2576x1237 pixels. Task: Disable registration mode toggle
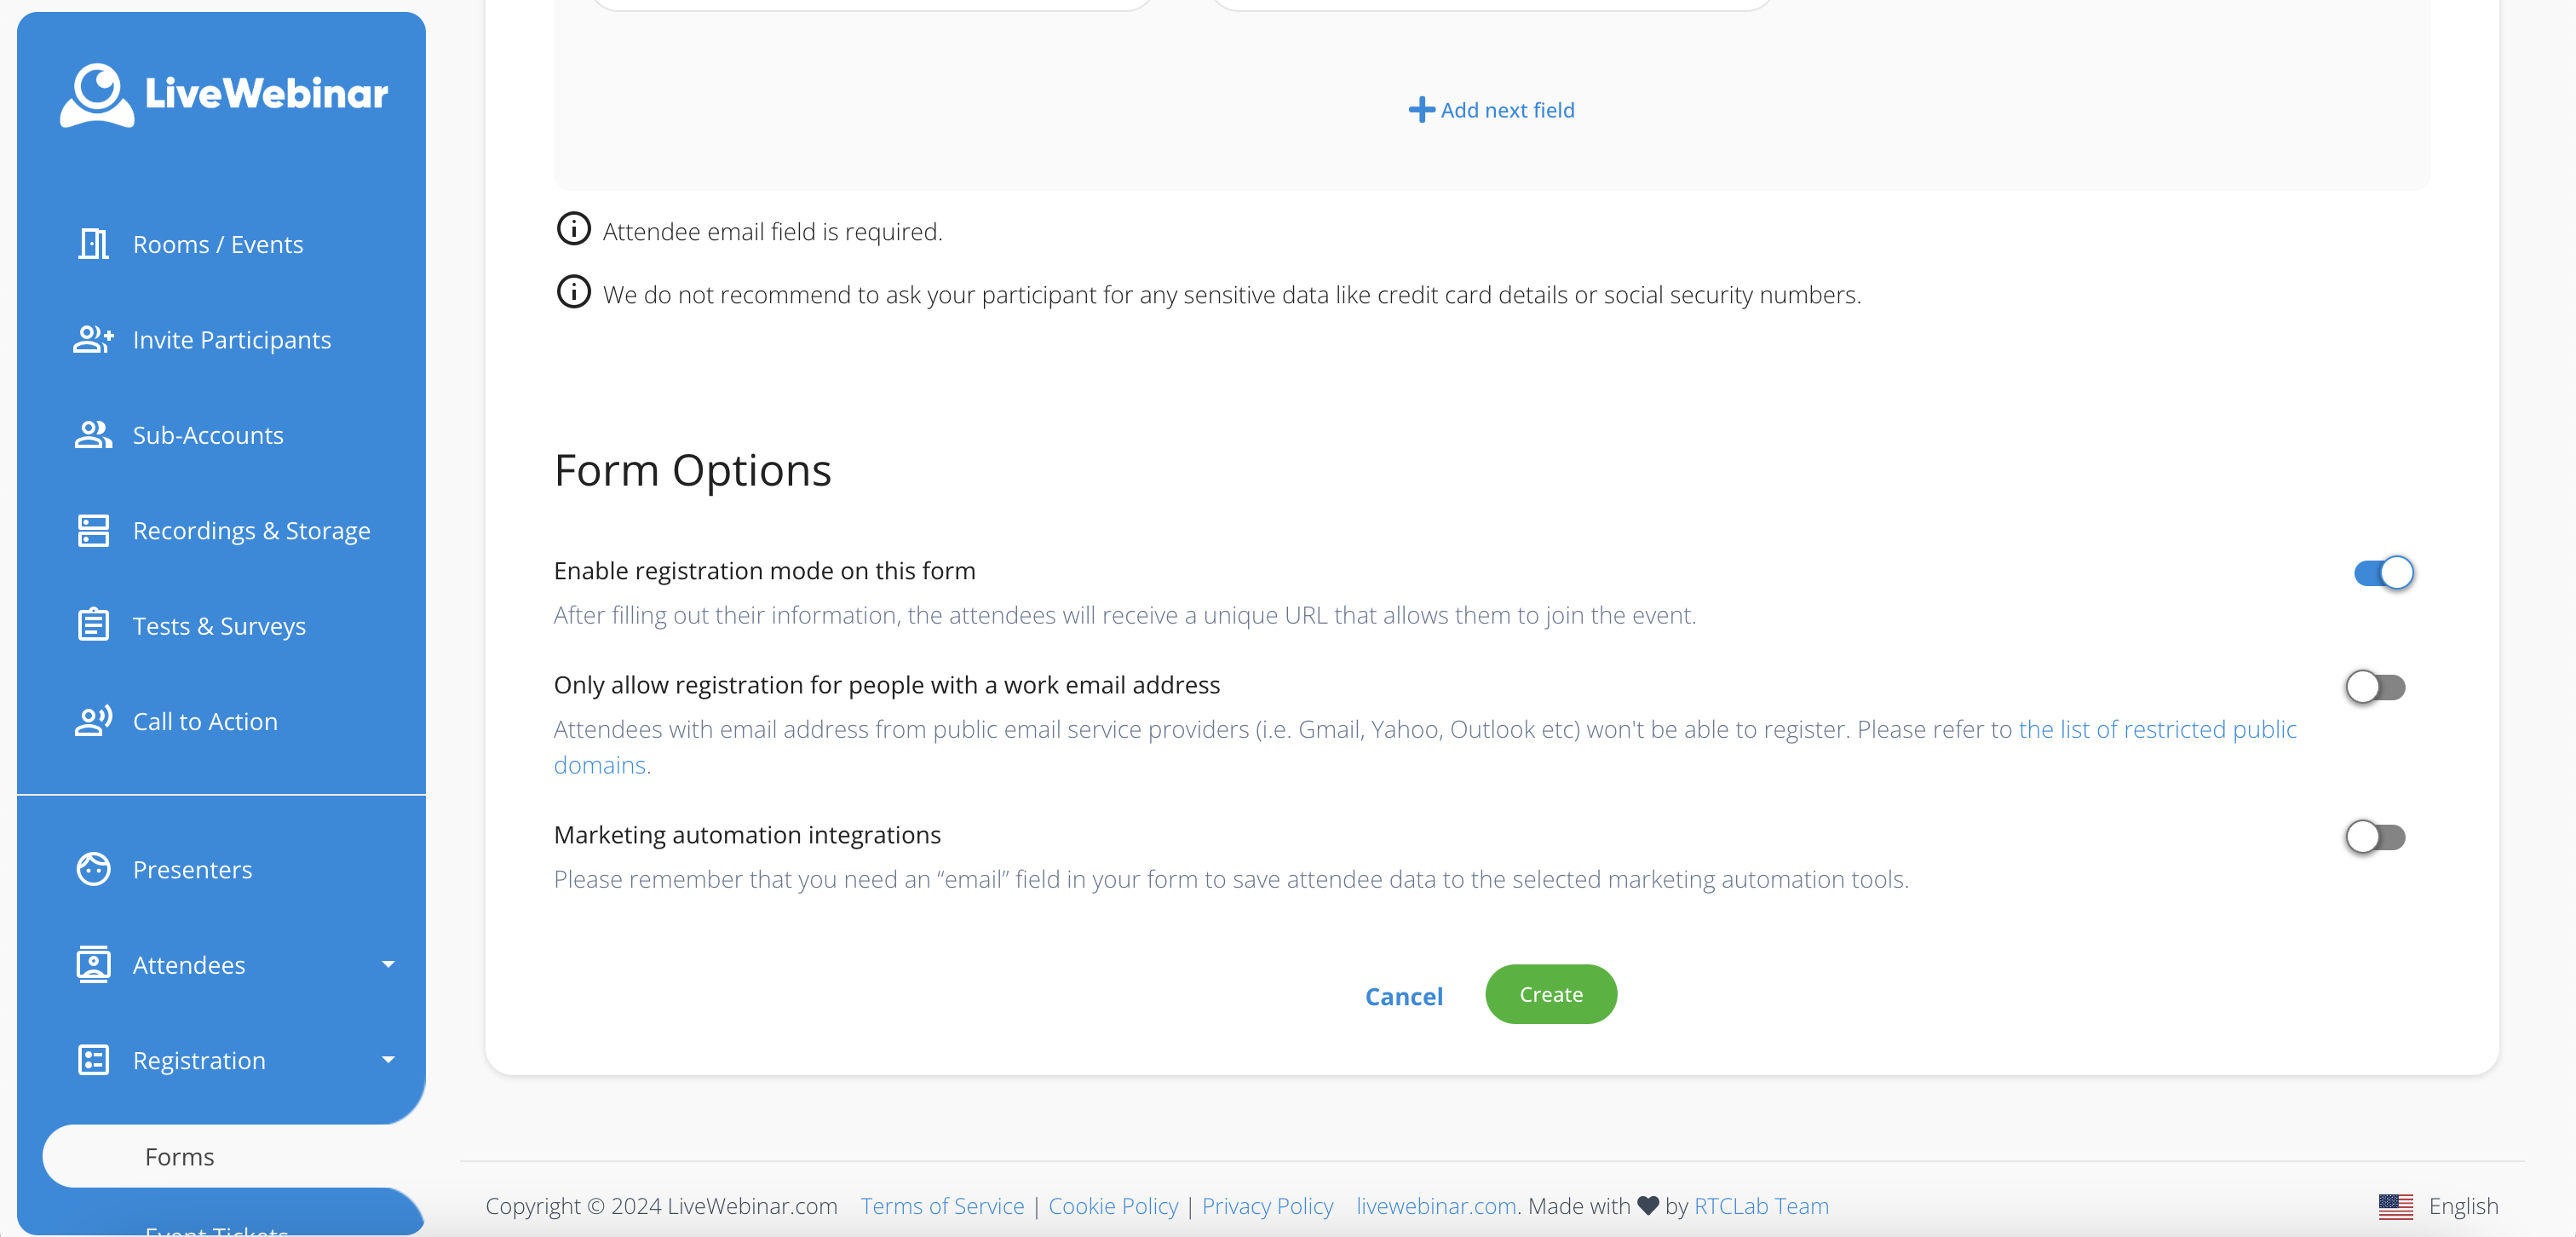[x=2383, y=573]
